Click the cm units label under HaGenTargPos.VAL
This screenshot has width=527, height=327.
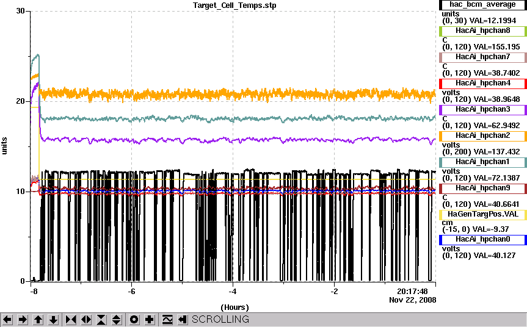448,223
